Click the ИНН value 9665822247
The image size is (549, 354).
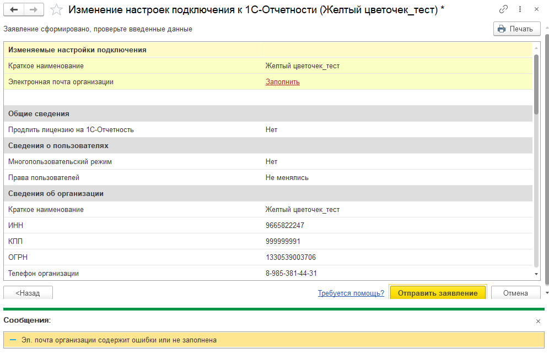(284, 226)
